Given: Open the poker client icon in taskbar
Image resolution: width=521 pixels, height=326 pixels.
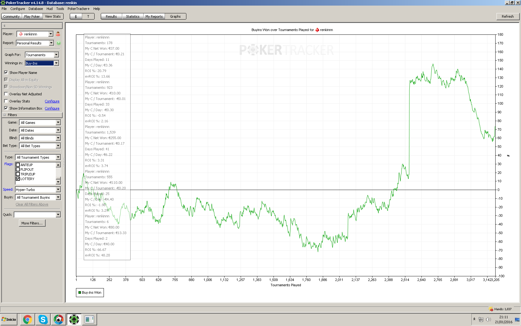Looking at the screenshot, I should click(59, 319).
